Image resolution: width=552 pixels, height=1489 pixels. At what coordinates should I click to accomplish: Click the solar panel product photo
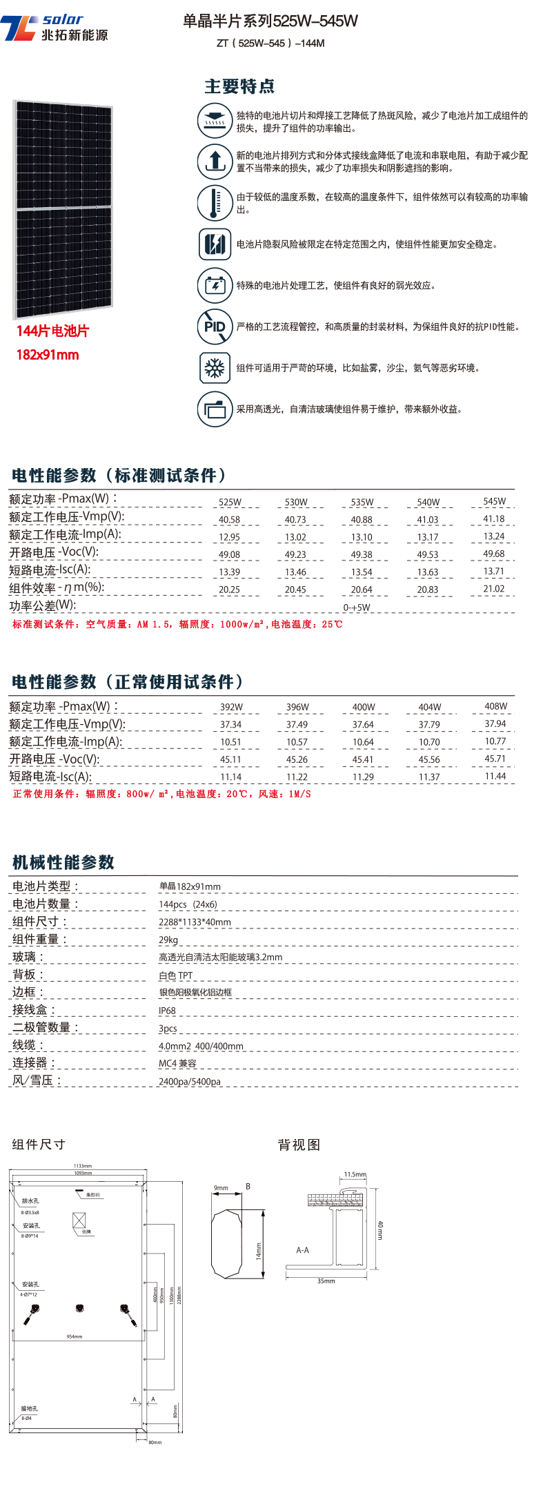63,209
